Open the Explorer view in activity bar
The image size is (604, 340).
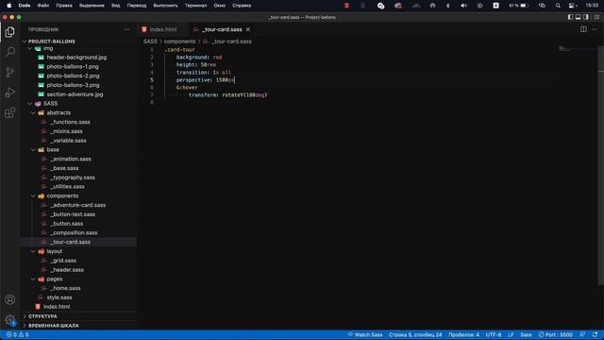10,32
